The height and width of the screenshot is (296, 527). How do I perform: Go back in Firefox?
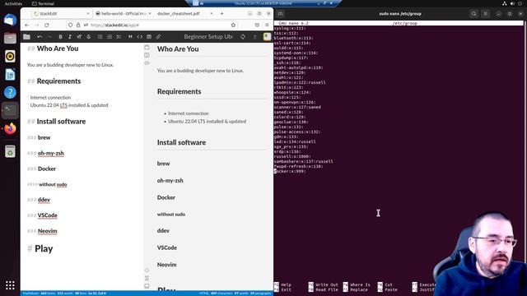tap(27, 25)
